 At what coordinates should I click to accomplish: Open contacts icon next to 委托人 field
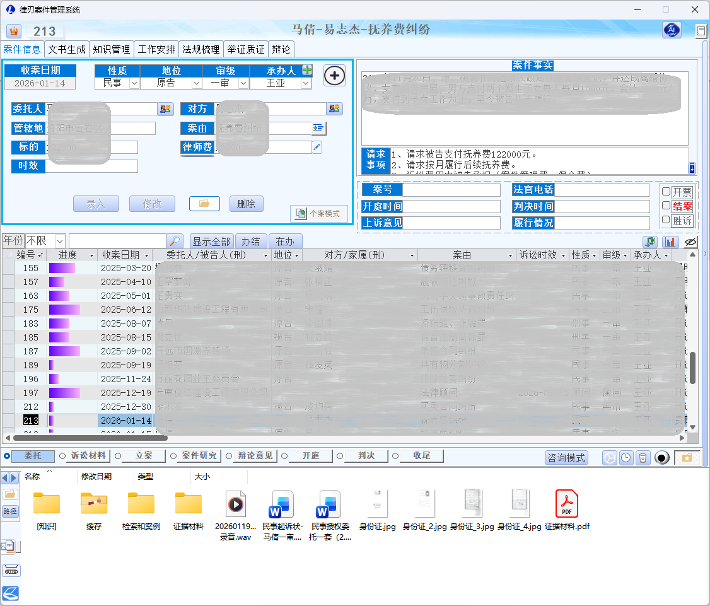(165, 109)
